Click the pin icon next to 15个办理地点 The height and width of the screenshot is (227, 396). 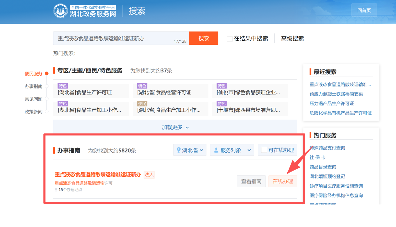coord(56,190)
